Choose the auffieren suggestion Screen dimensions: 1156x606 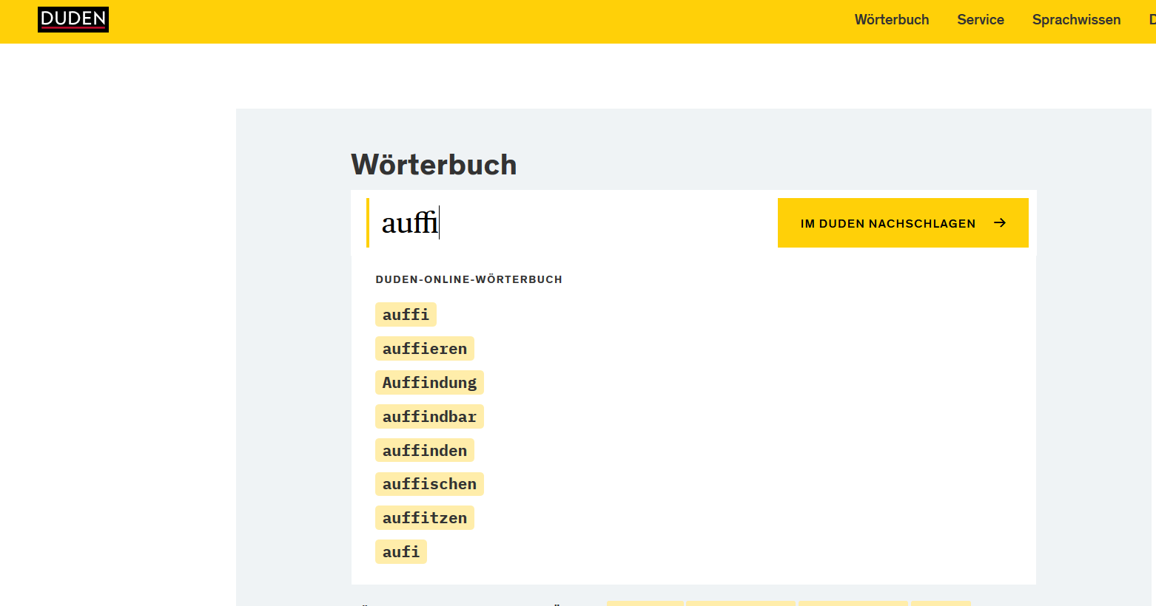424,349
